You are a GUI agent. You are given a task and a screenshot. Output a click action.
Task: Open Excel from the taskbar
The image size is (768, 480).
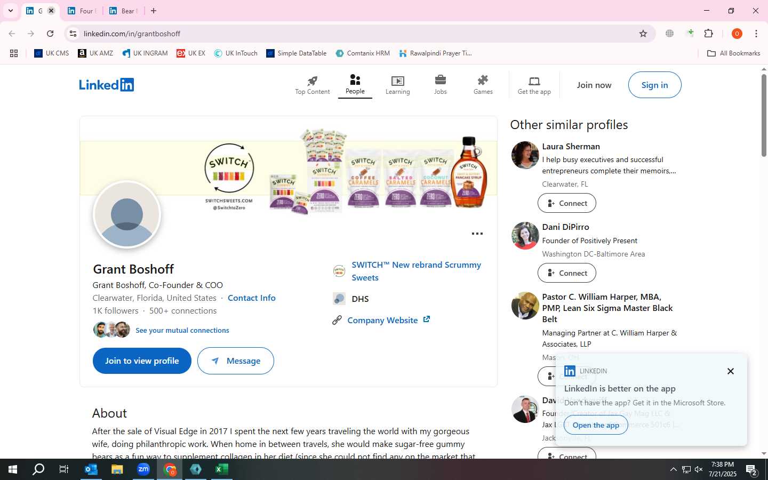point(222,469)
